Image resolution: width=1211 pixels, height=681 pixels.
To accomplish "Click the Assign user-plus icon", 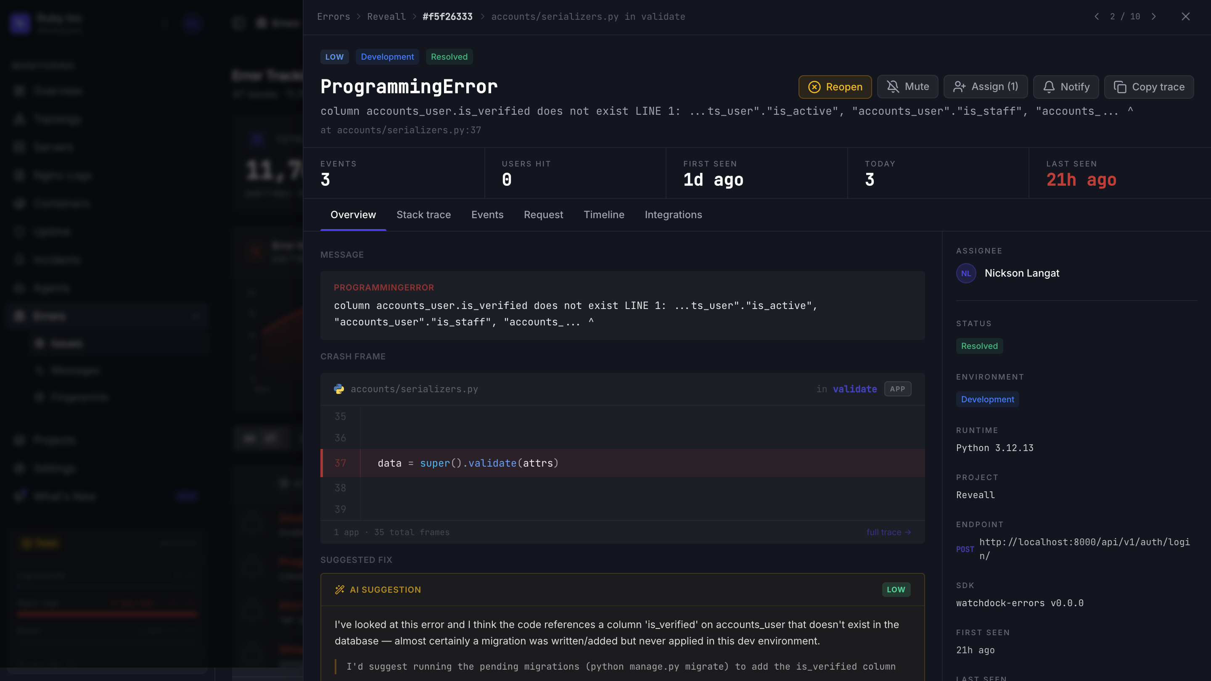I will [x=959, y=87].
